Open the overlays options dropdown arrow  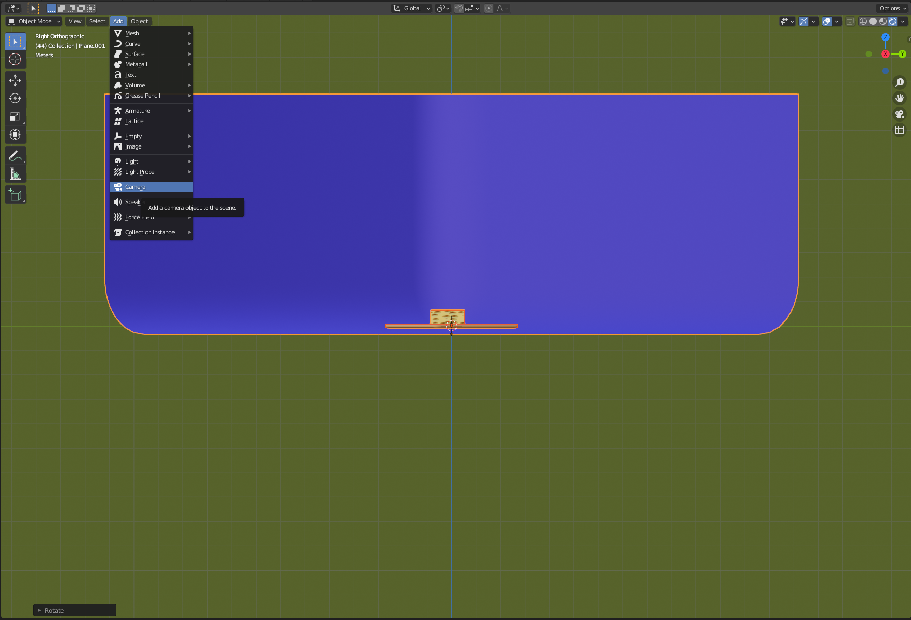coord(837,21)
